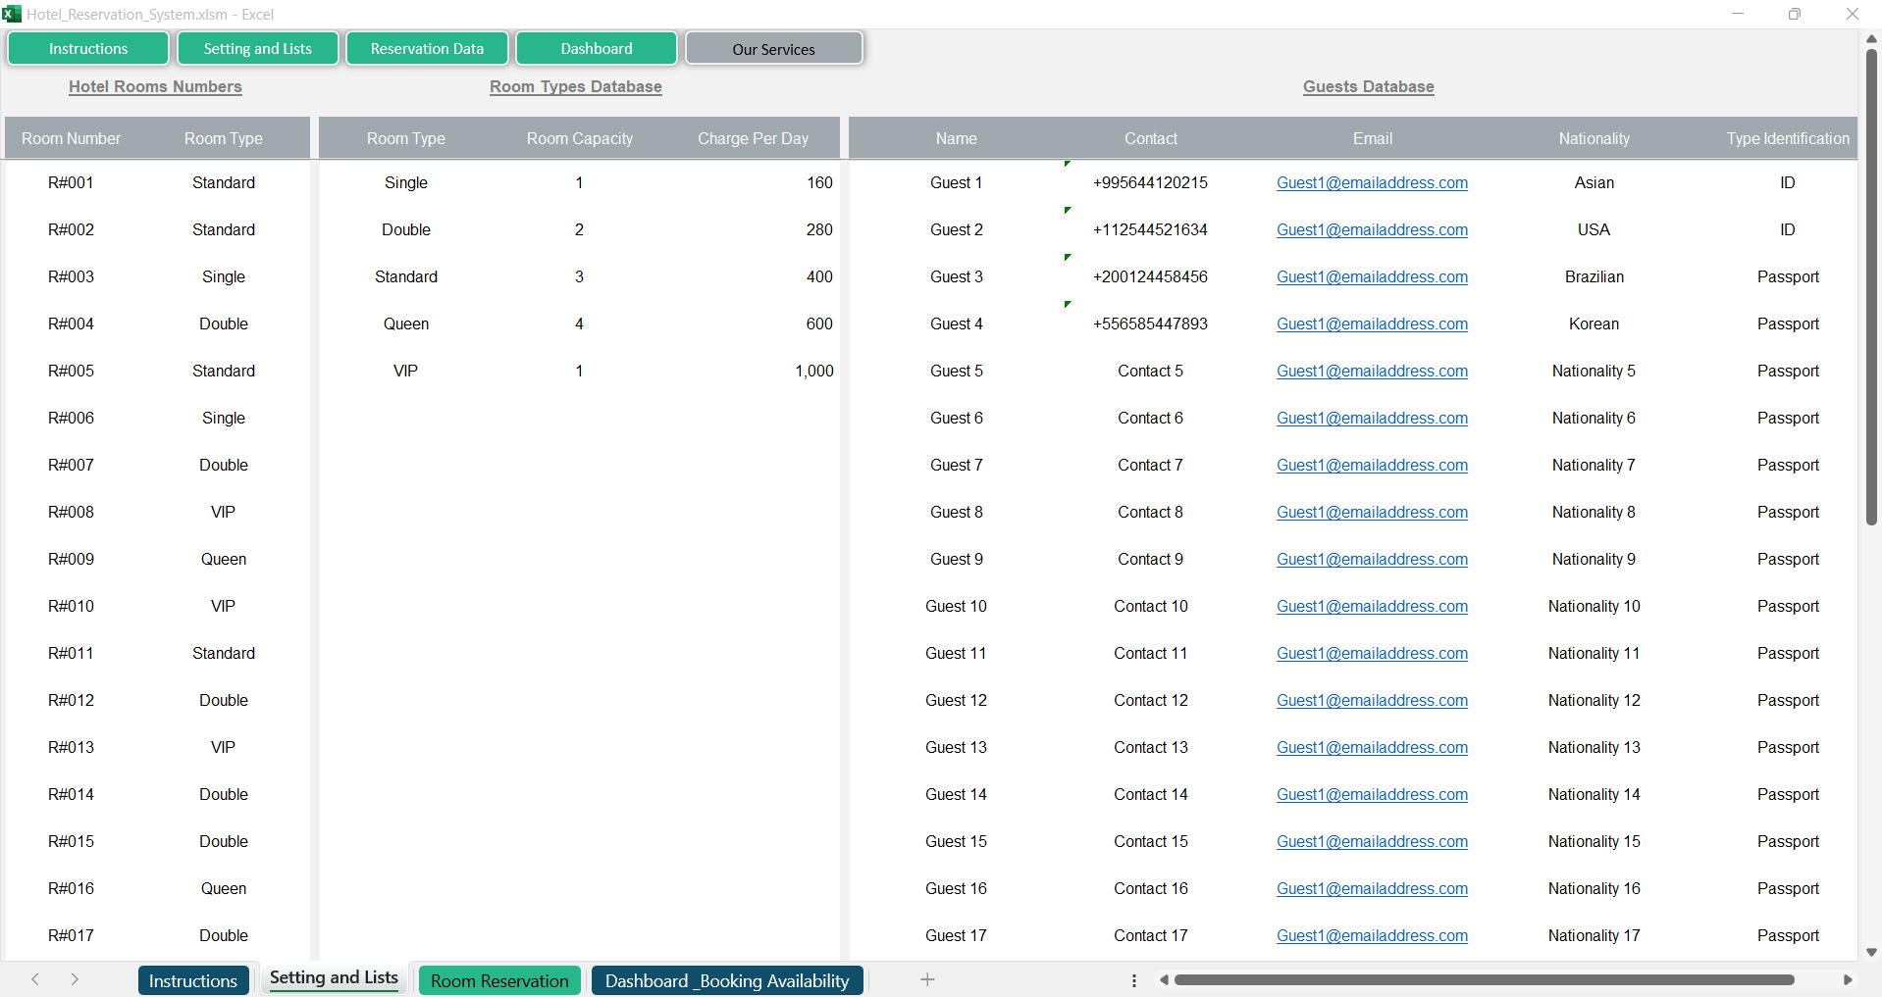Open the Instructions navigation button
The height and width of the screenshot is (997, 1882).
click(88, 48)
